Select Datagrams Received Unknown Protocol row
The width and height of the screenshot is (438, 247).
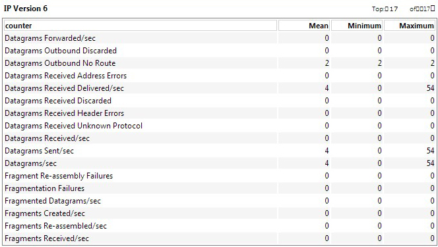point(219,126)
